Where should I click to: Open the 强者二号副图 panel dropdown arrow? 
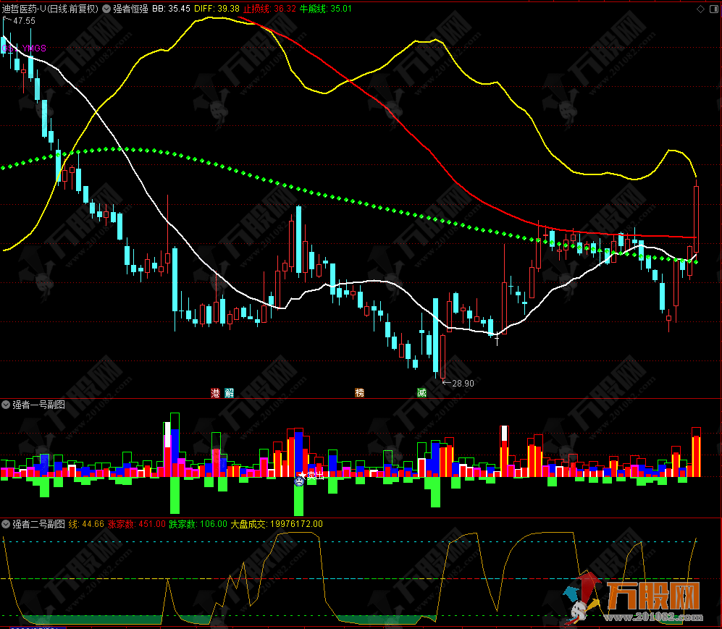[x=6, y=523]
